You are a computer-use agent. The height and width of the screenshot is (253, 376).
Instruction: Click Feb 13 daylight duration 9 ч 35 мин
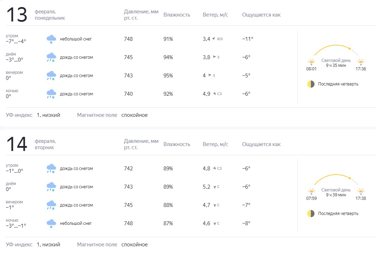tap(336, 65)
